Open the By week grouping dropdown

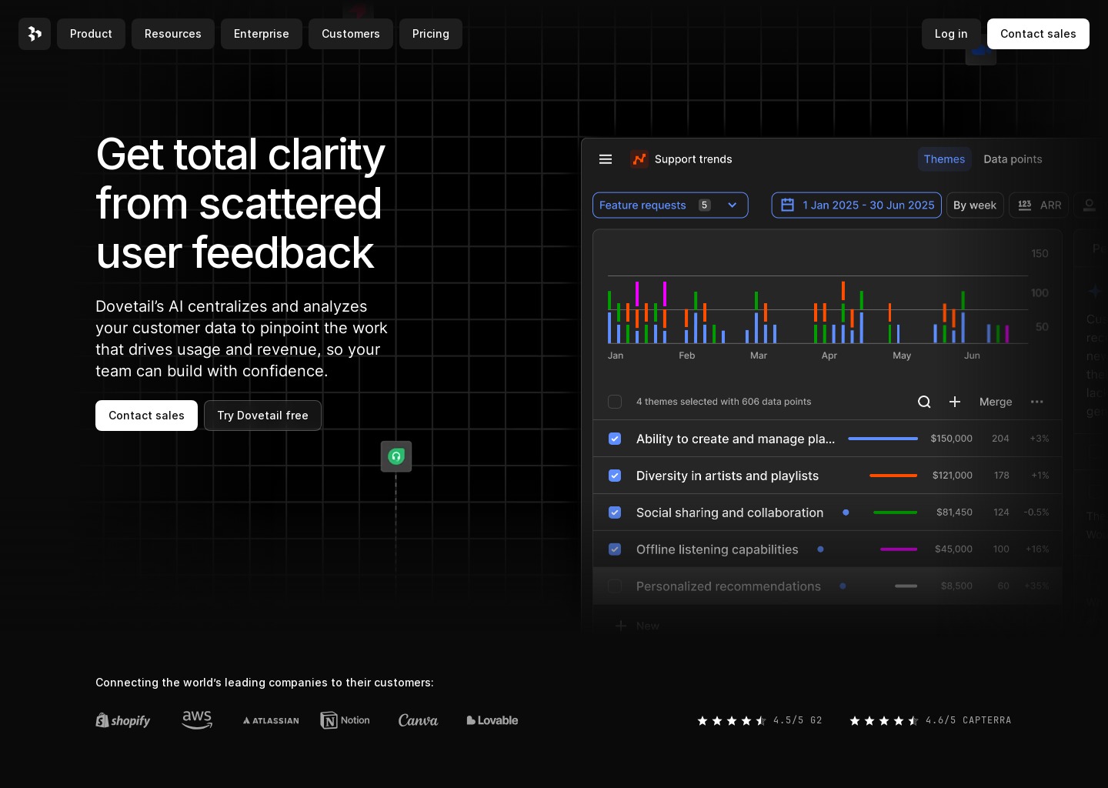click(x=975, y=205)
